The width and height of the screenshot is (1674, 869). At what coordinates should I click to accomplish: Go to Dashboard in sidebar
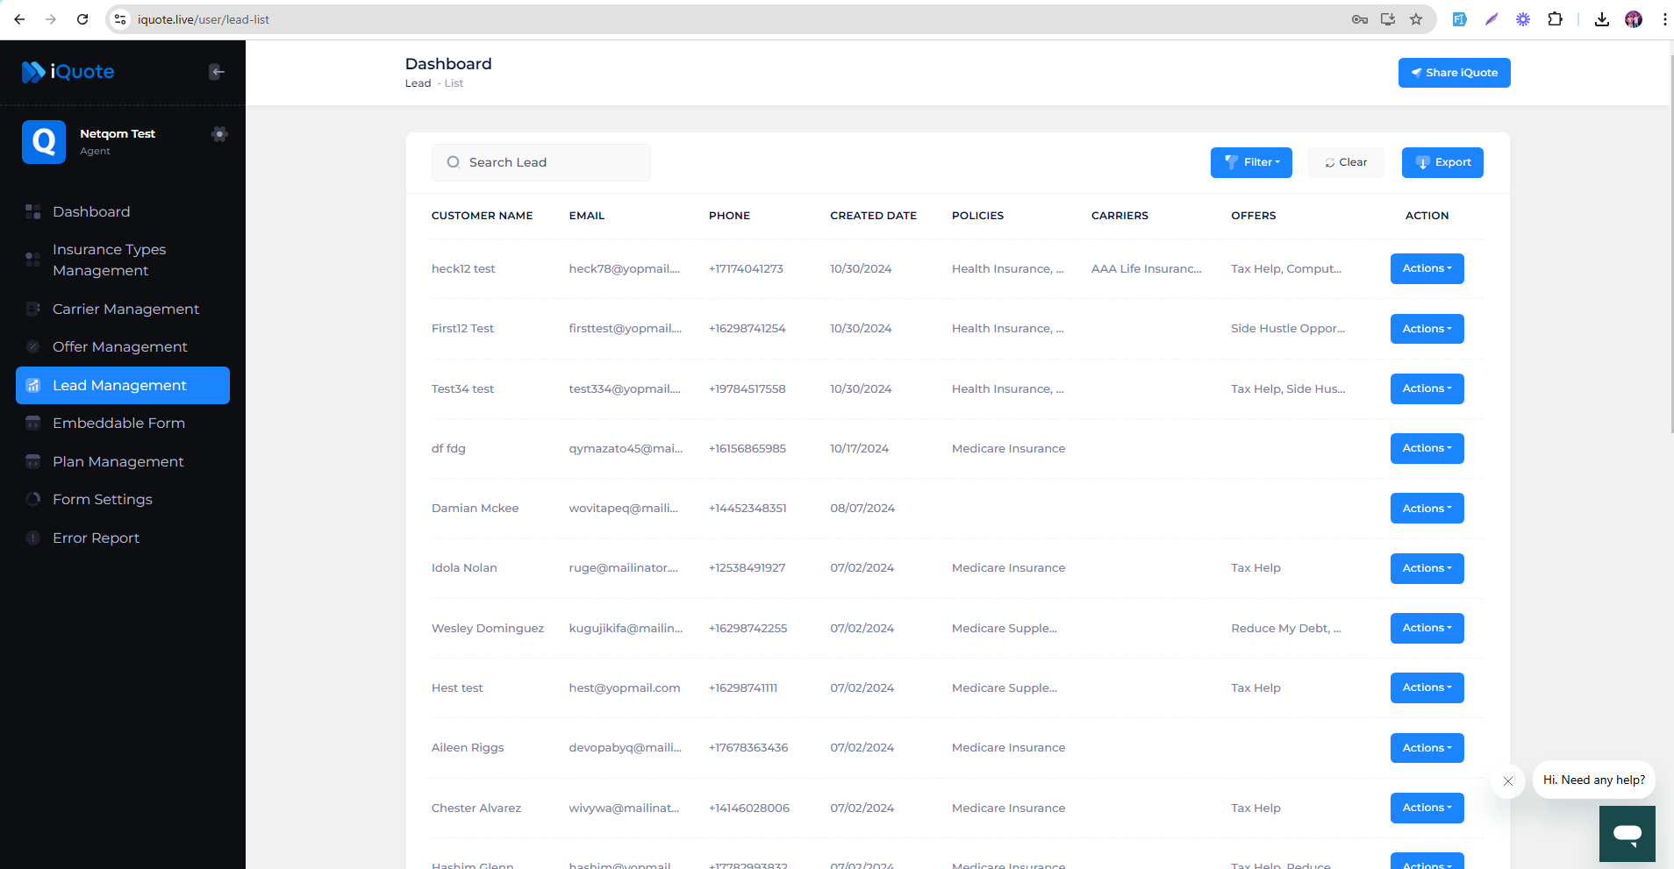point(123,211)
